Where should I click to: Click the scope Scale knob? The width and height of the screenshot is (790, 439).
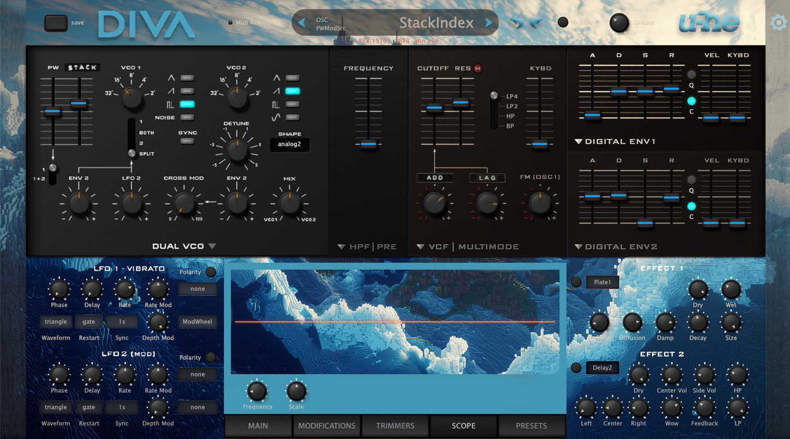(296, 391)
